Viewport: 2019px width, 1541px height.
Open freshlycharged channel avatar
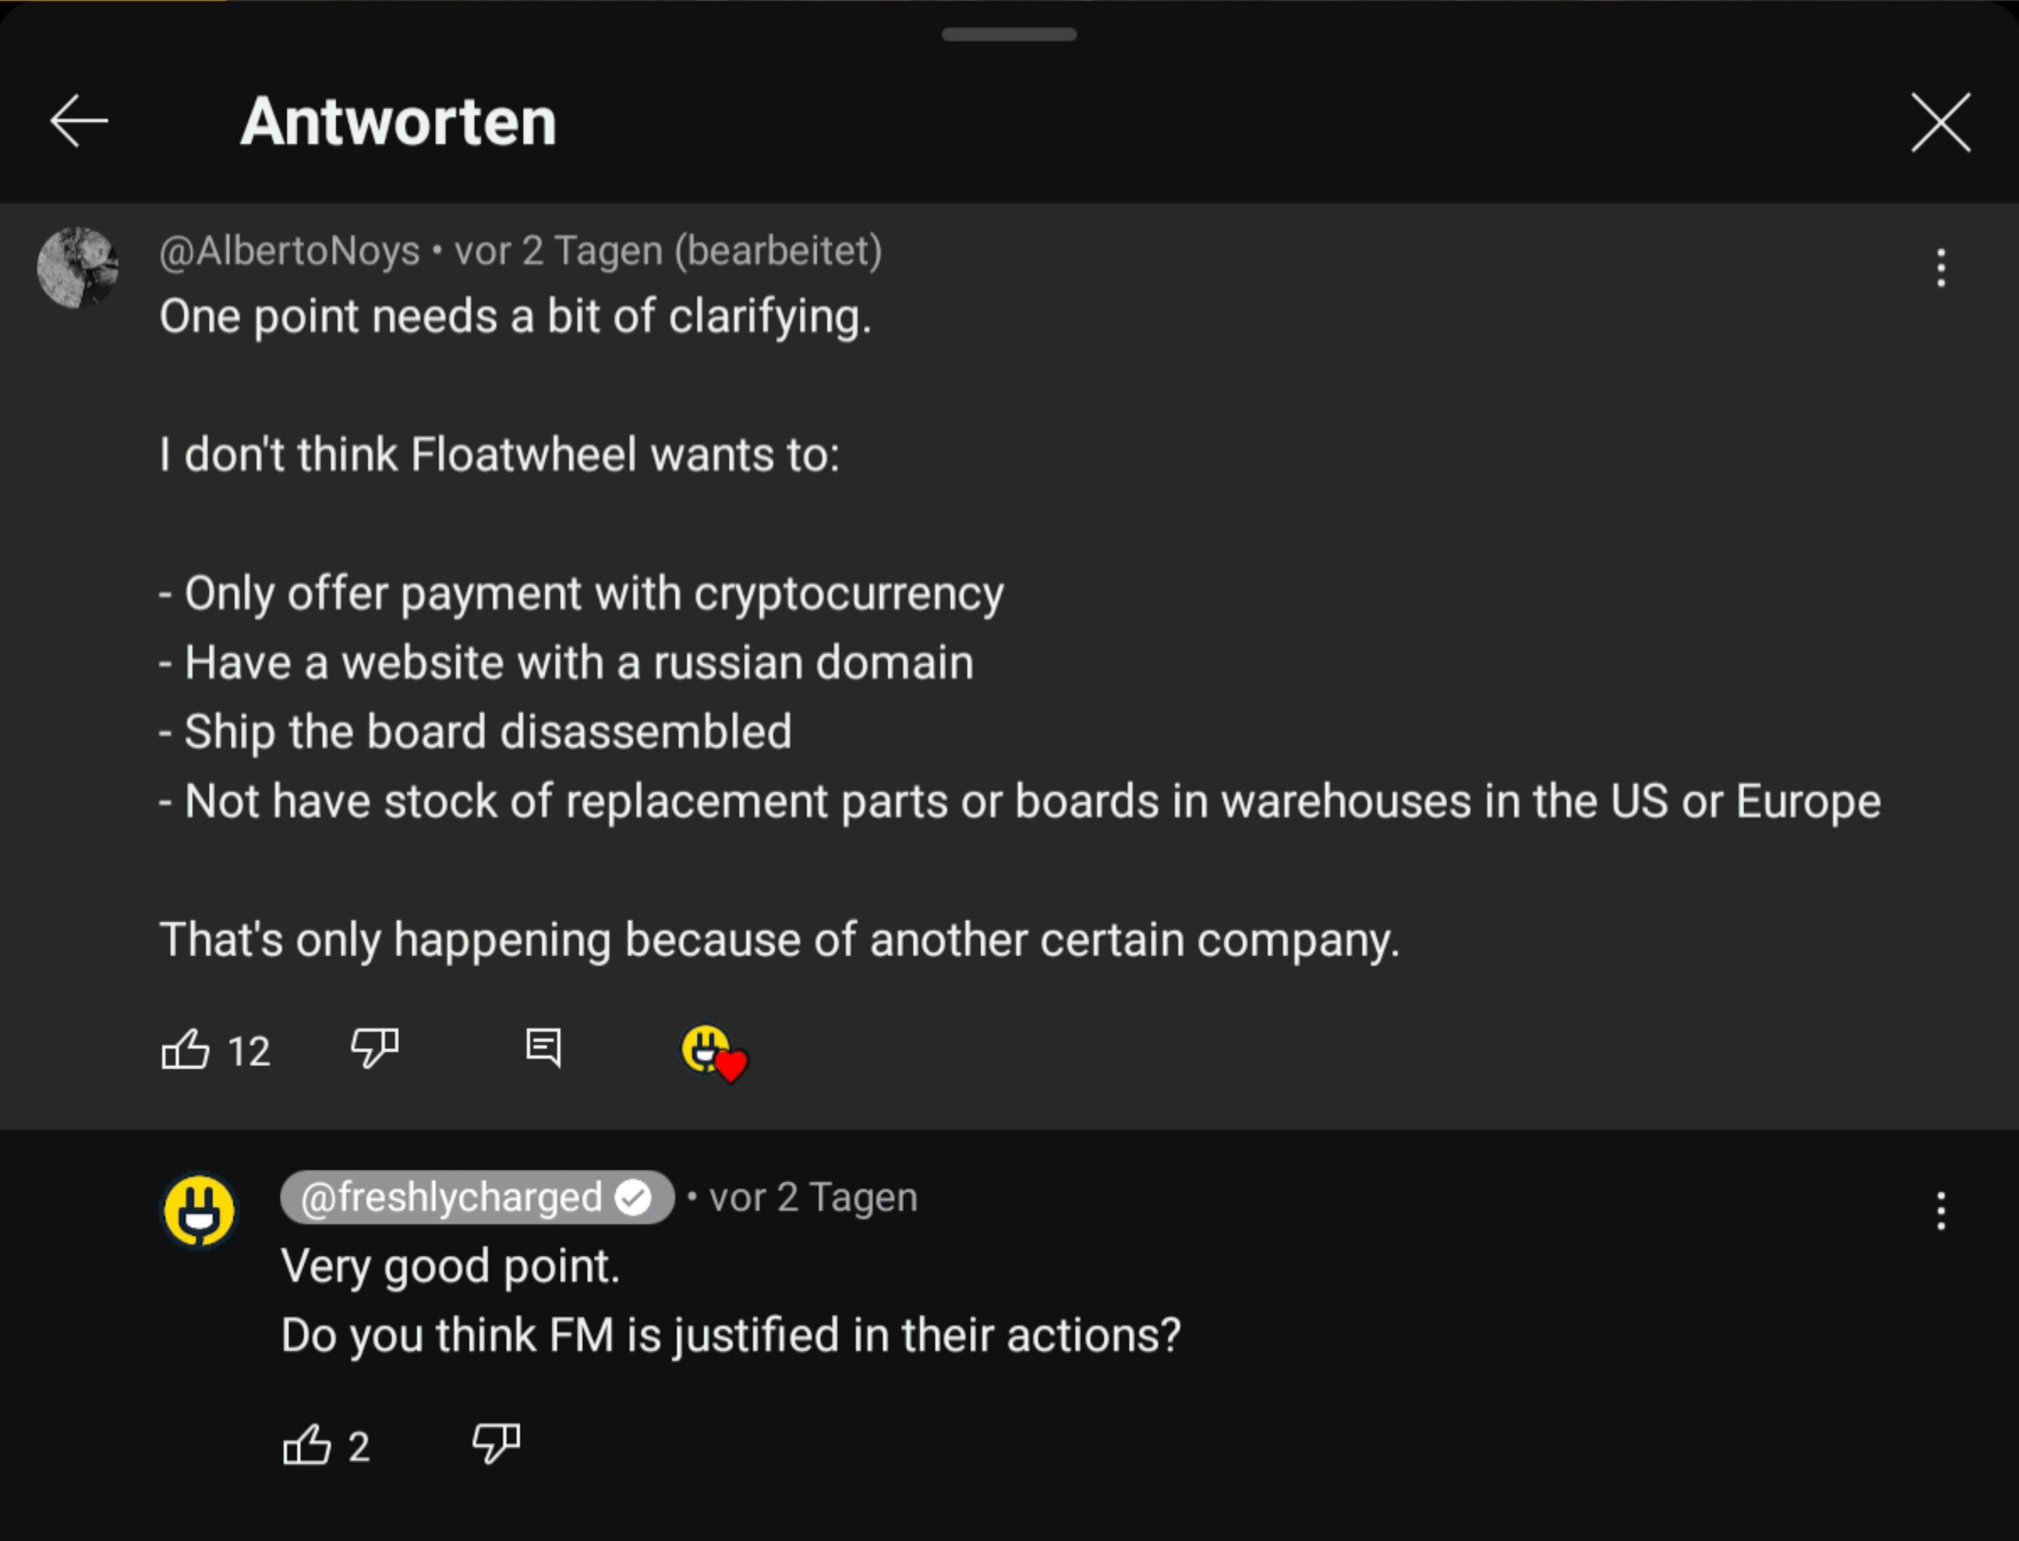tap(199, 1210)
